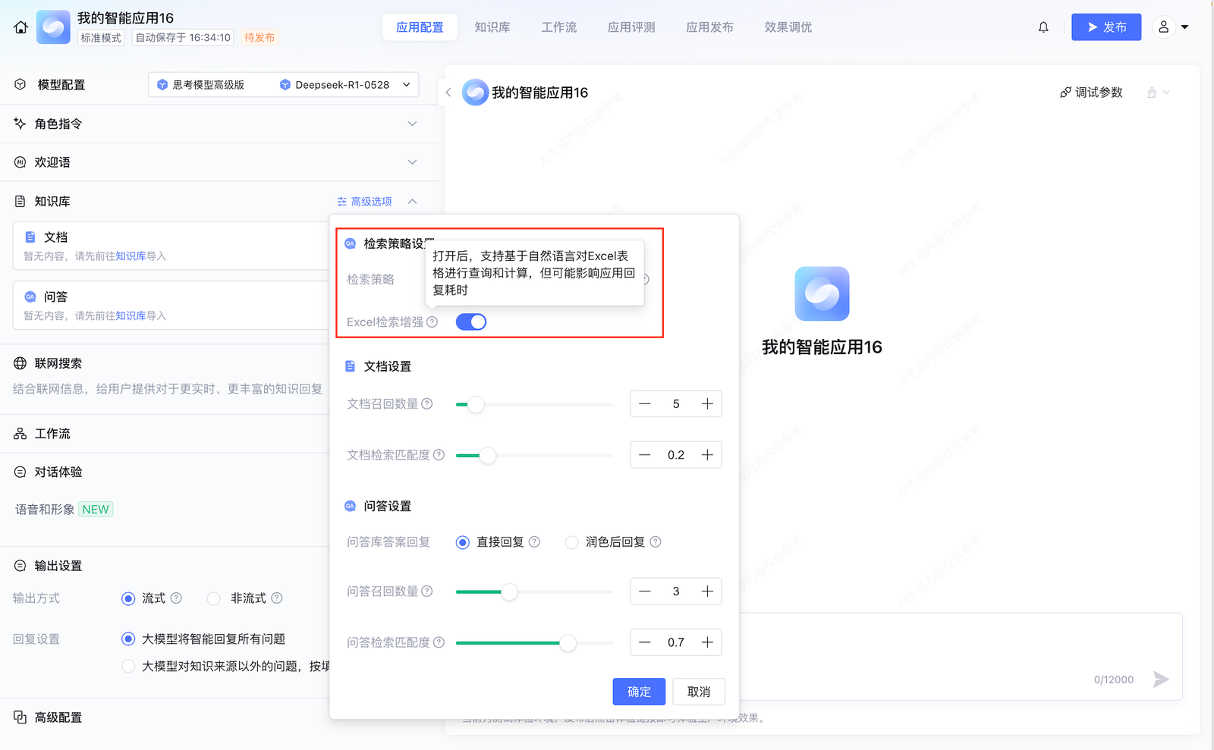
Task: Click the 问答检索匹配度 slider handle
Action: coord(568,643)
